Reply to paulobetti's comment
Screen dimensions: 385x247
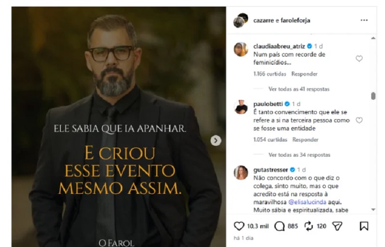(305, 140)
